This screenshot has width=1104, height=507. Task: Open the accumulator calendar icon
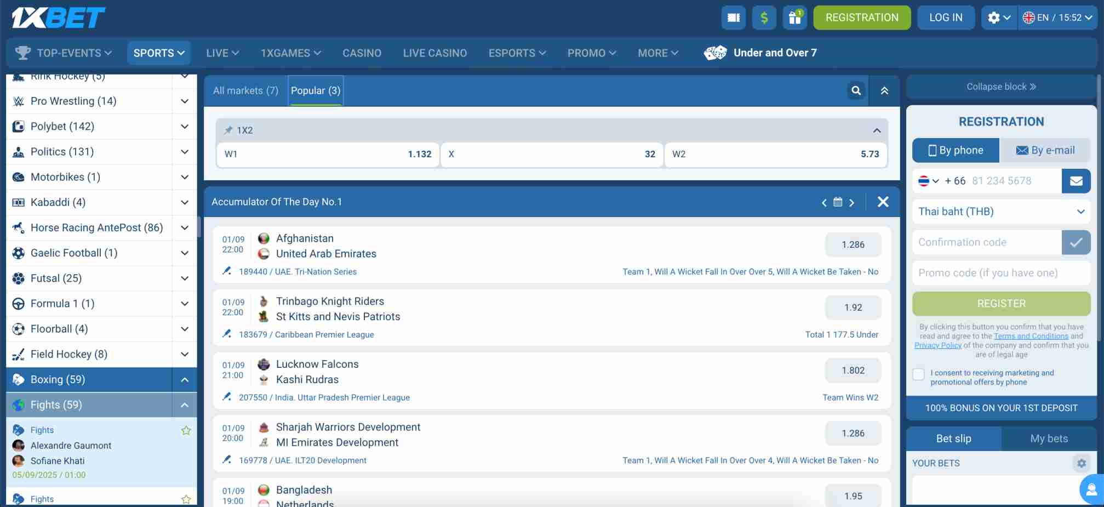[838, 202]
